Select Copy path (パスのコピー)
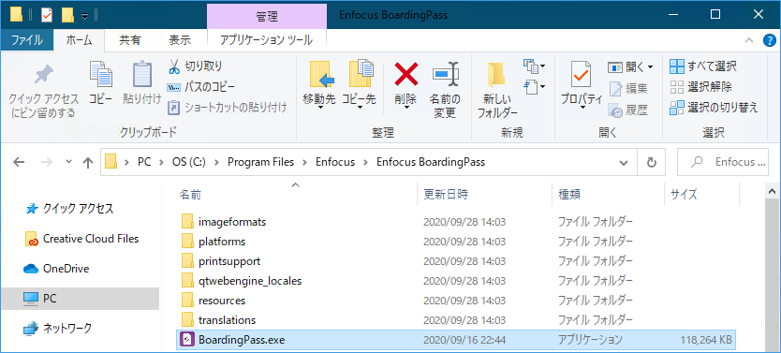781x353 pixels. pyautogui.click(x=201, y=87)
